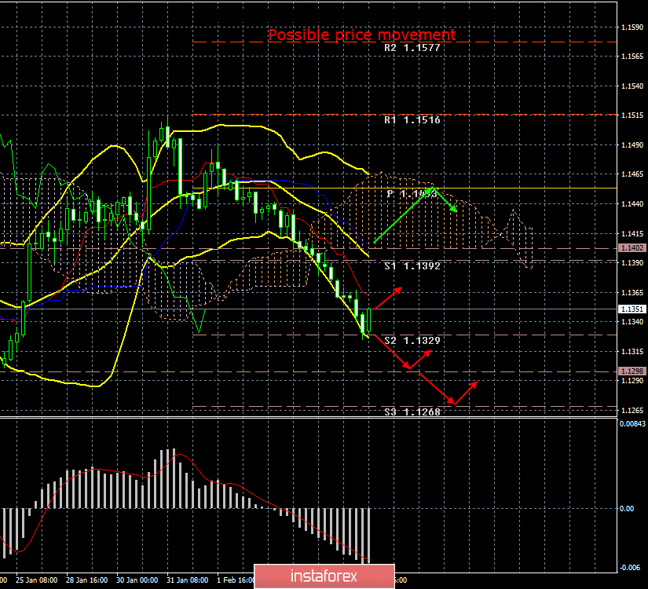
Task: Click the 1.1465 price axis label
Action: pyautogui.click(x=632, y=174)
